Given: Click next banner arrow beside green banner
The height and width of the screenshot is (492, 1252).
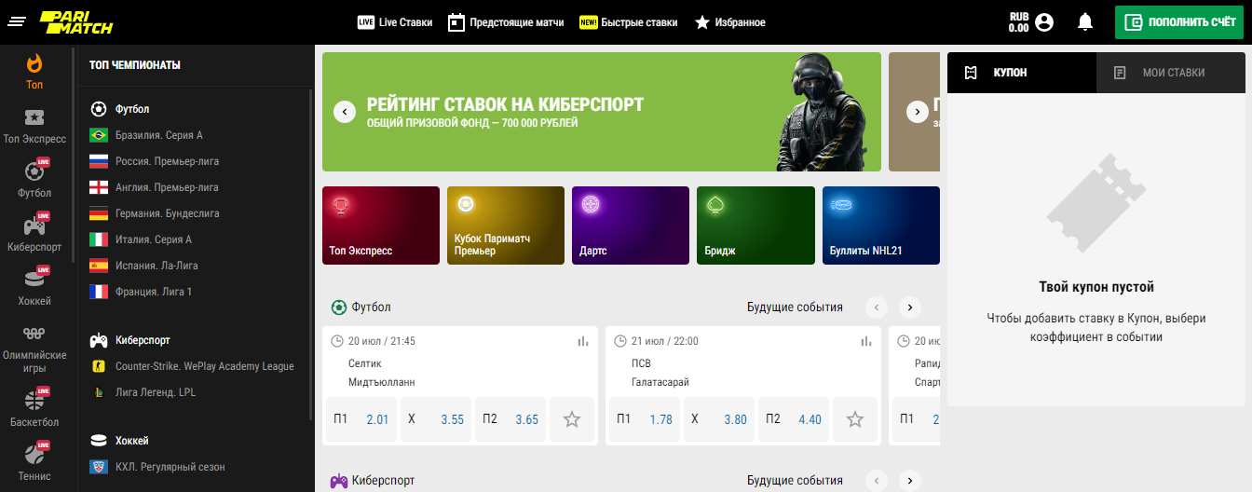Looking at the screenshot, I should click(x=918, y=112).
